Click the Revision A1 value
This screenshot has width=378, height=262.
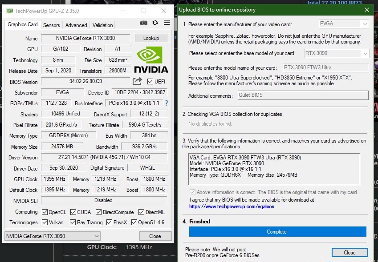[x=118, y=49]
